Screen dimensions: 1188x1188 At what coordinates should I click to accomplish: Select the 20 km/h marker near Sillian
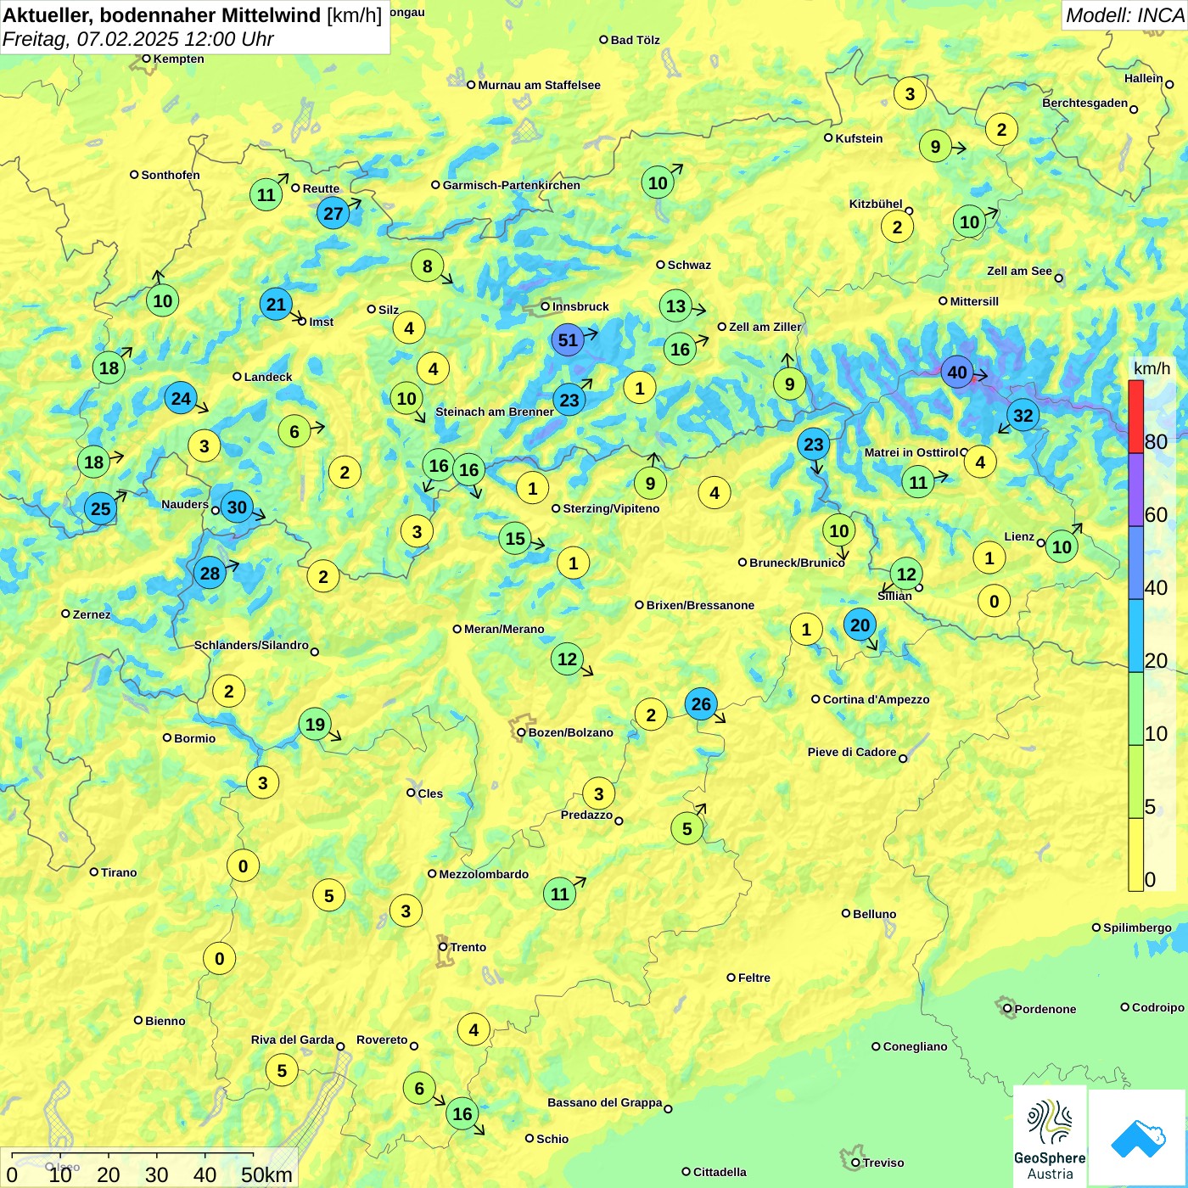[860, 625]
